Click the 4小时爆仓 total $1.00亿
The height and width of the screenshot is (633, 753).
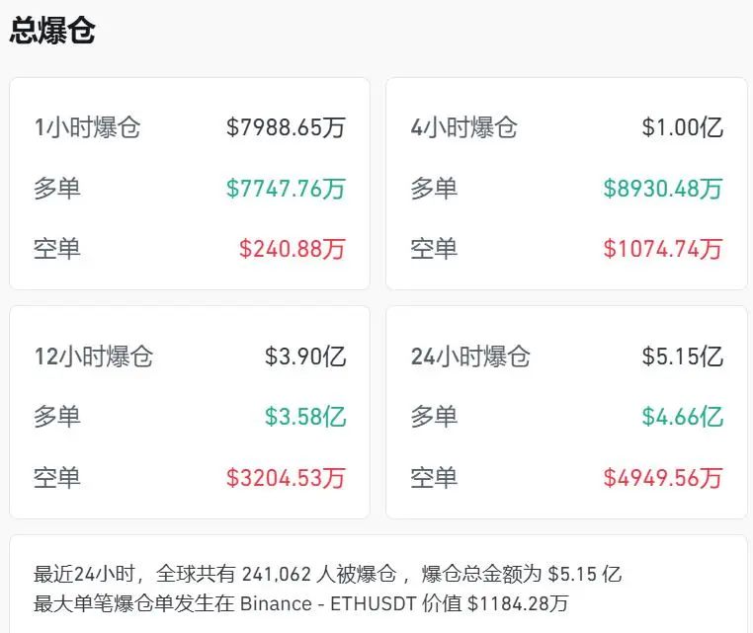point(683,127)
